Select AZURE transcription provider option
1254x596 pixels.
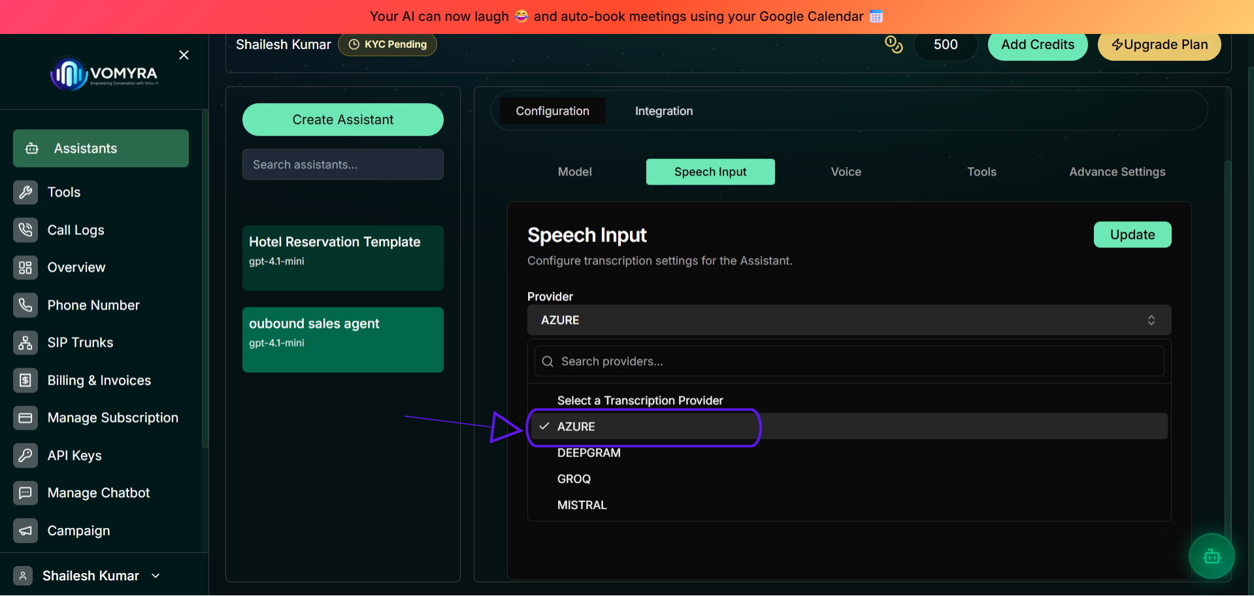tap(849, 426)
